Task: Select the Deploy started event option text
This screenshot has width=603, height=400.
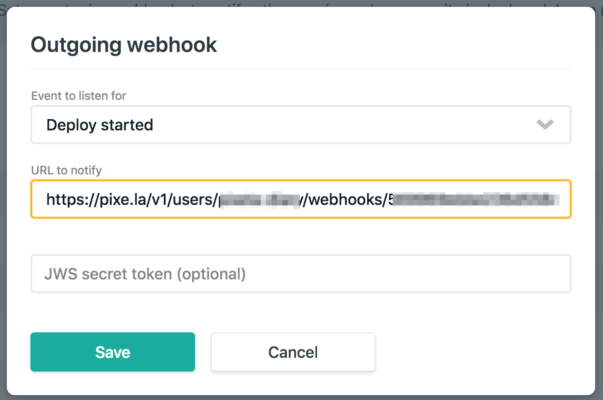Action: 100,125
